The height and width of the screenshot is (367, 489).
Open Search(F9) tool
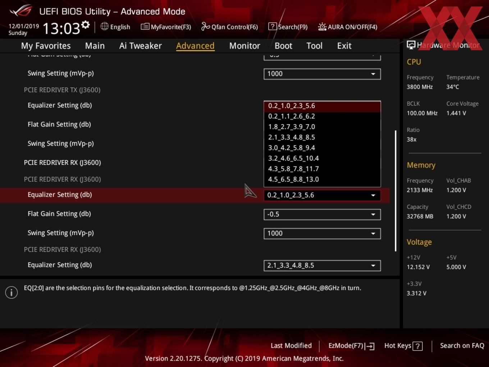tap(288, 27)
